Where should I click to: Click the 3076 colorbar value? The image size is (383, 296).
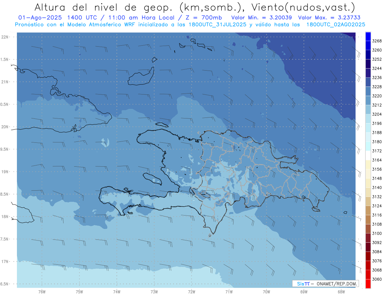click(377, 261)
